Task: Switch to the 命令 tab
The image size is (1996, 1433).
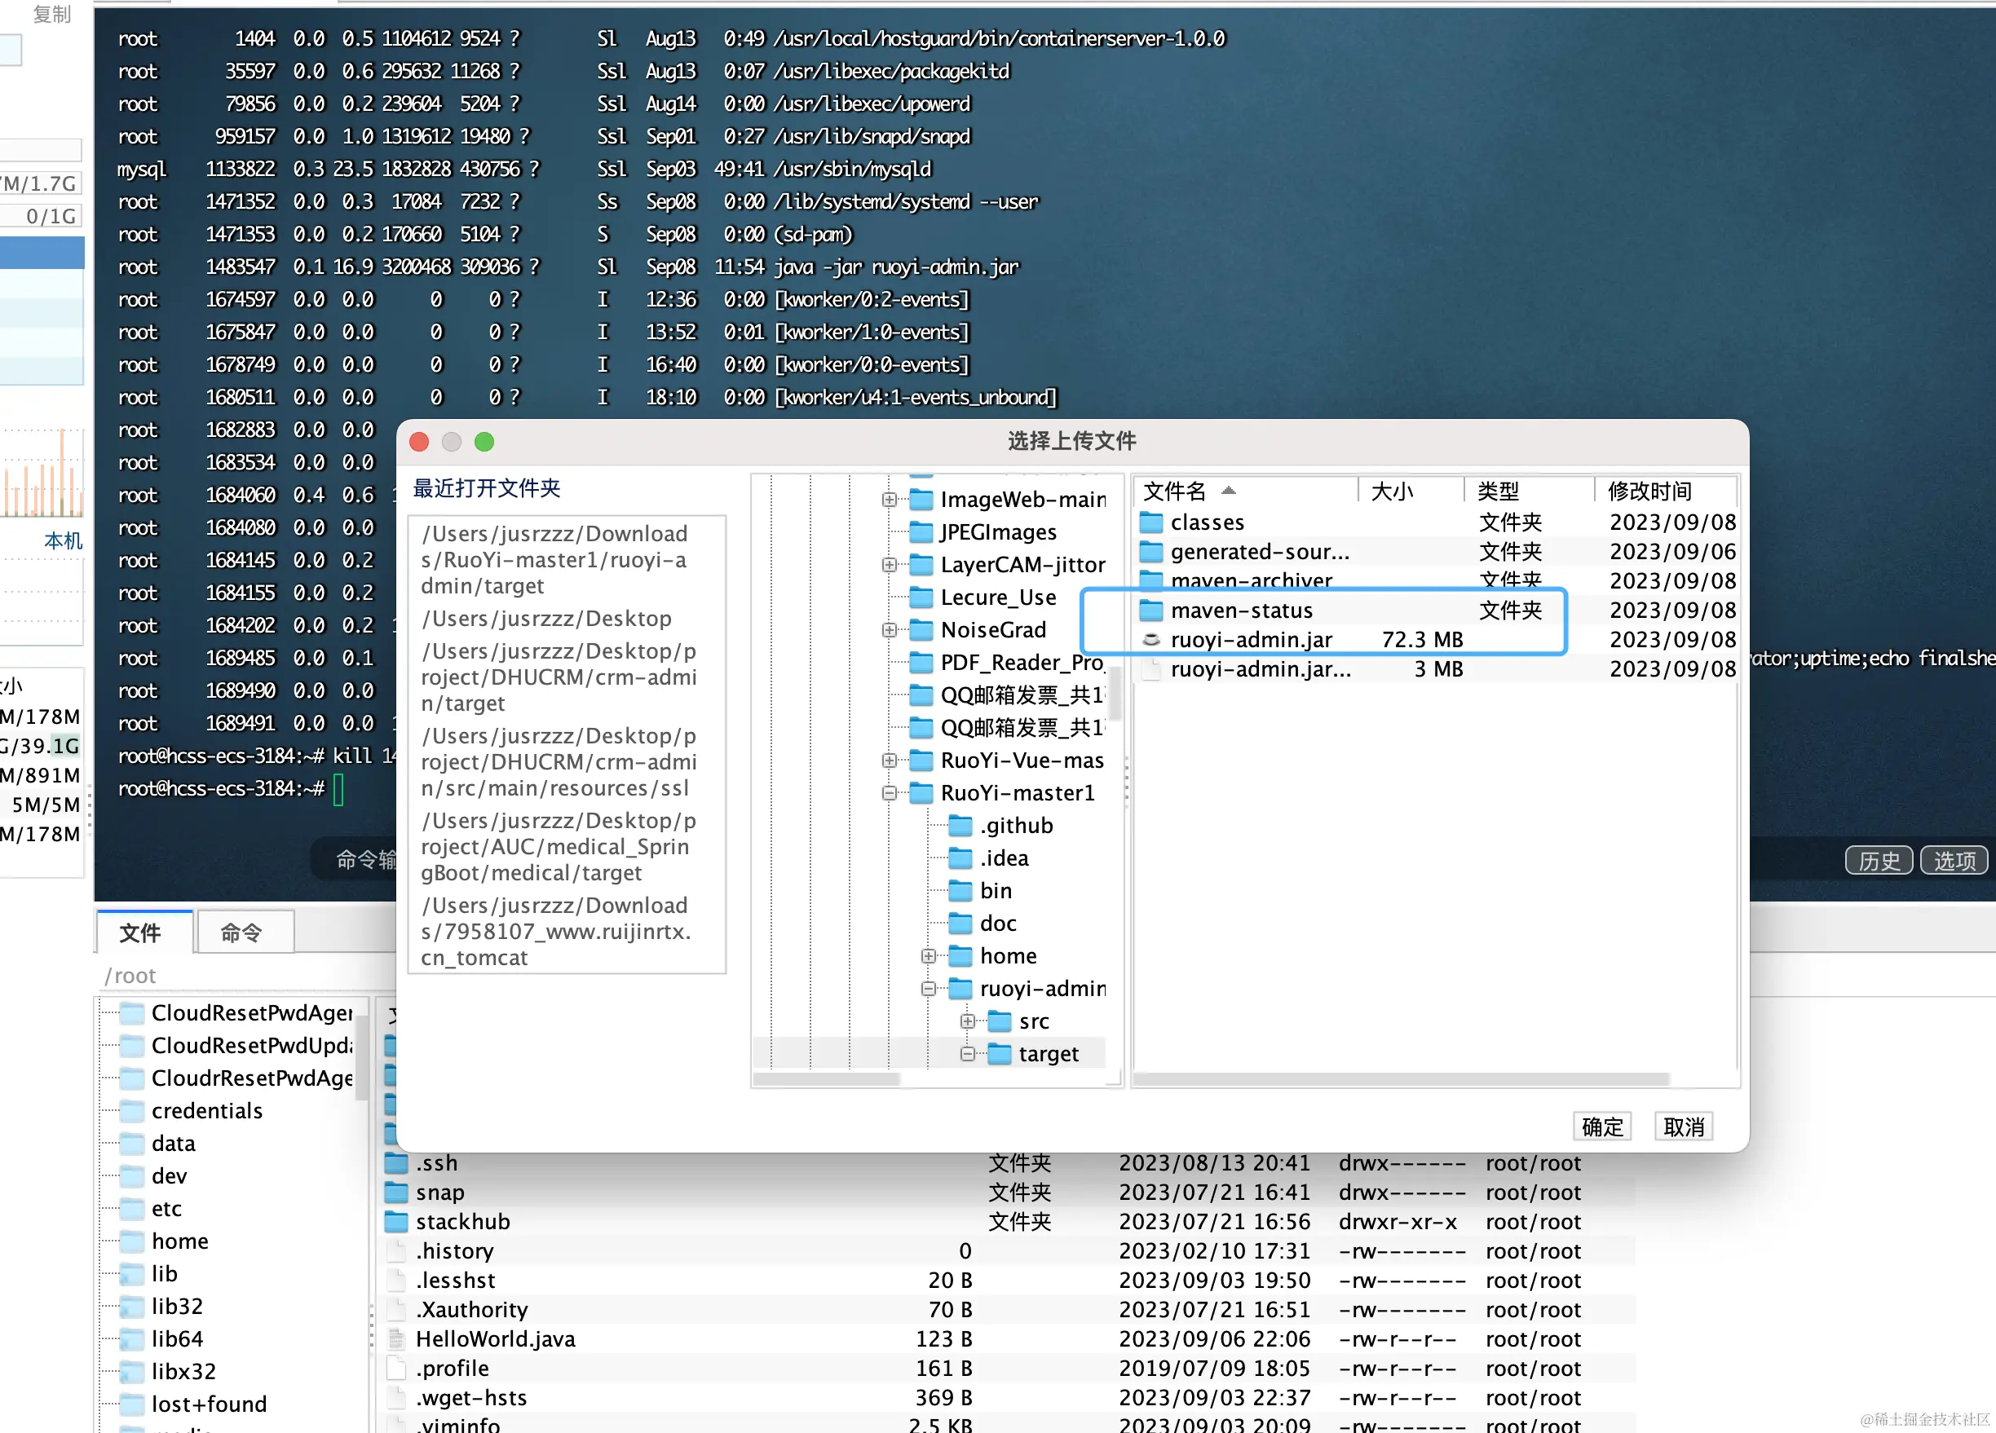Action: click(241, 933)
